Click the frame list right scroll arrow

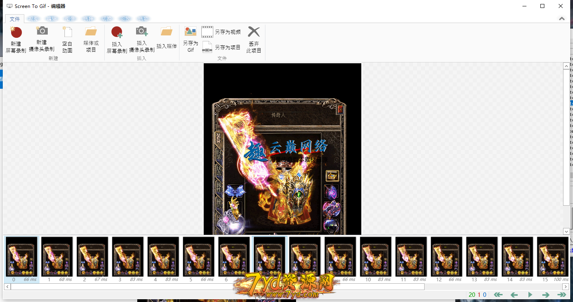(565, 286)
